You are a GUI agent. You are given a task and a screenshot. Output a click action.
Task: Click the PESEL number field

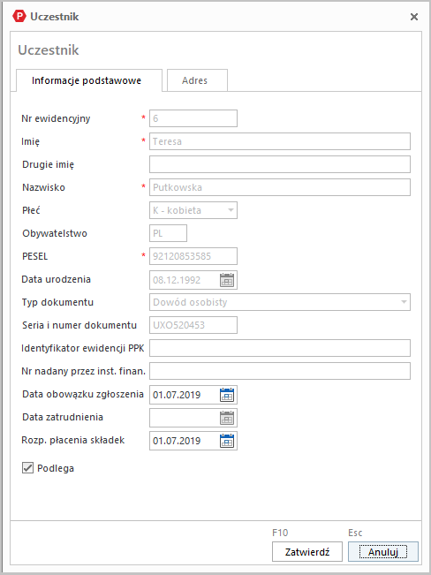point(193,256)
